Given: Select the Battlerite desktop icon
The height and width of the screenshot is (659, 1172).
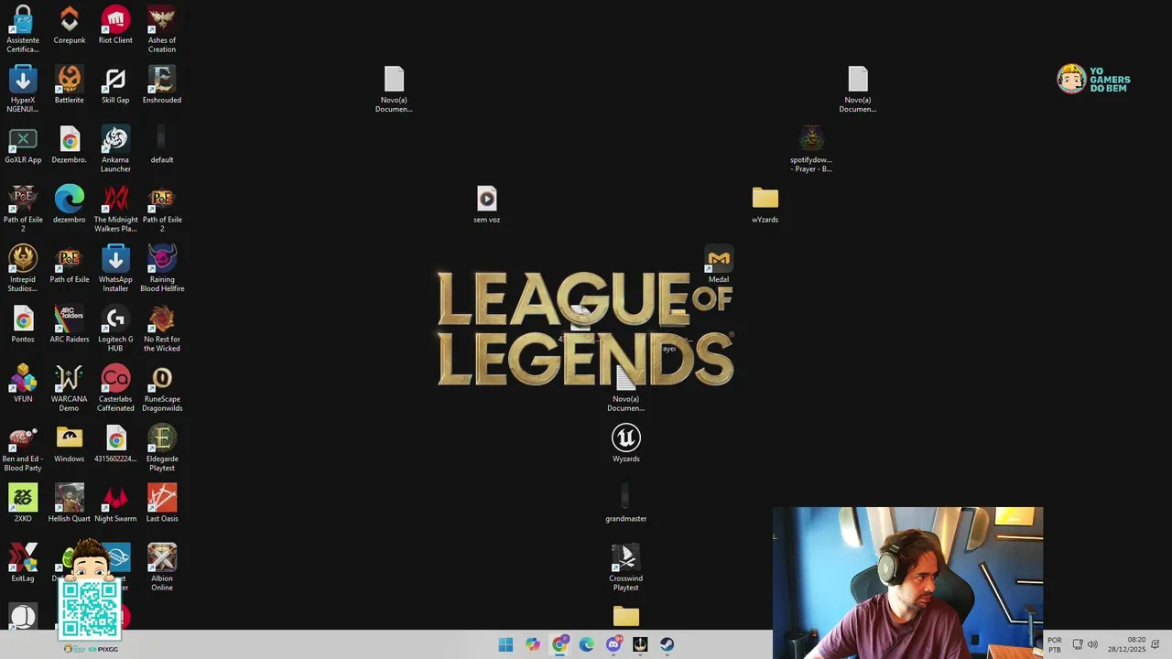Looking at the screenshot, I should pos(70,84).
